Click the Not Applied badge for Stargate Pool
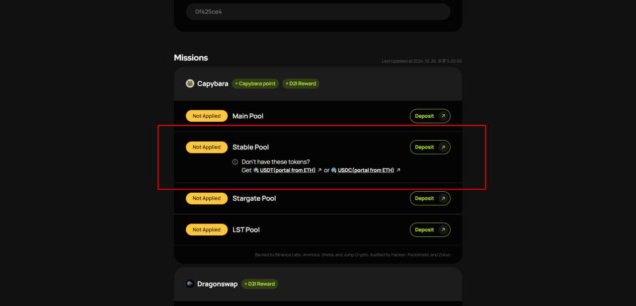The image size is (636, 306). tap(207, 198)
